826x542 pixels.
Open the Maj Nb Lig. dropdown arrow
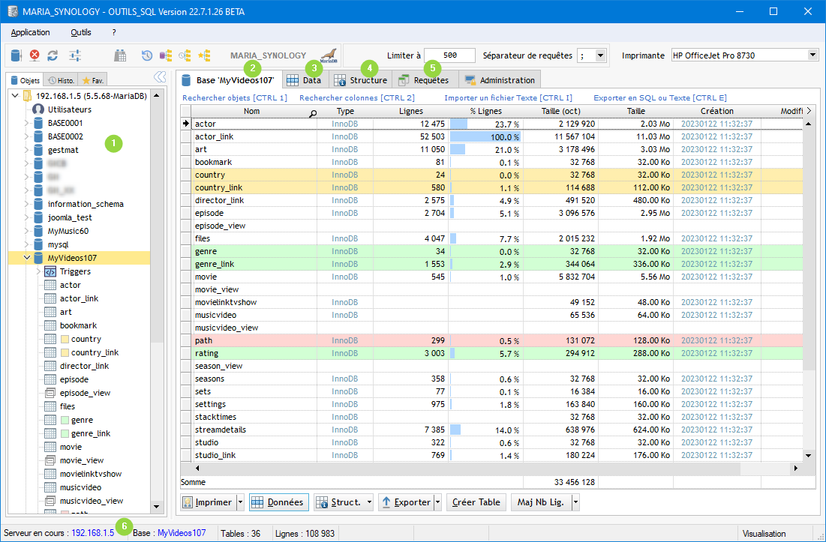tap(575, 502)
